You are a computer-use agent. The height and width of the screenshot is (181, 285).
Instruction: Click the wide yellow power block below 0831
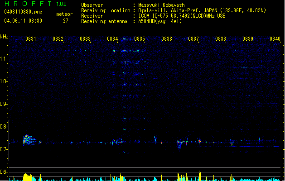28,177
